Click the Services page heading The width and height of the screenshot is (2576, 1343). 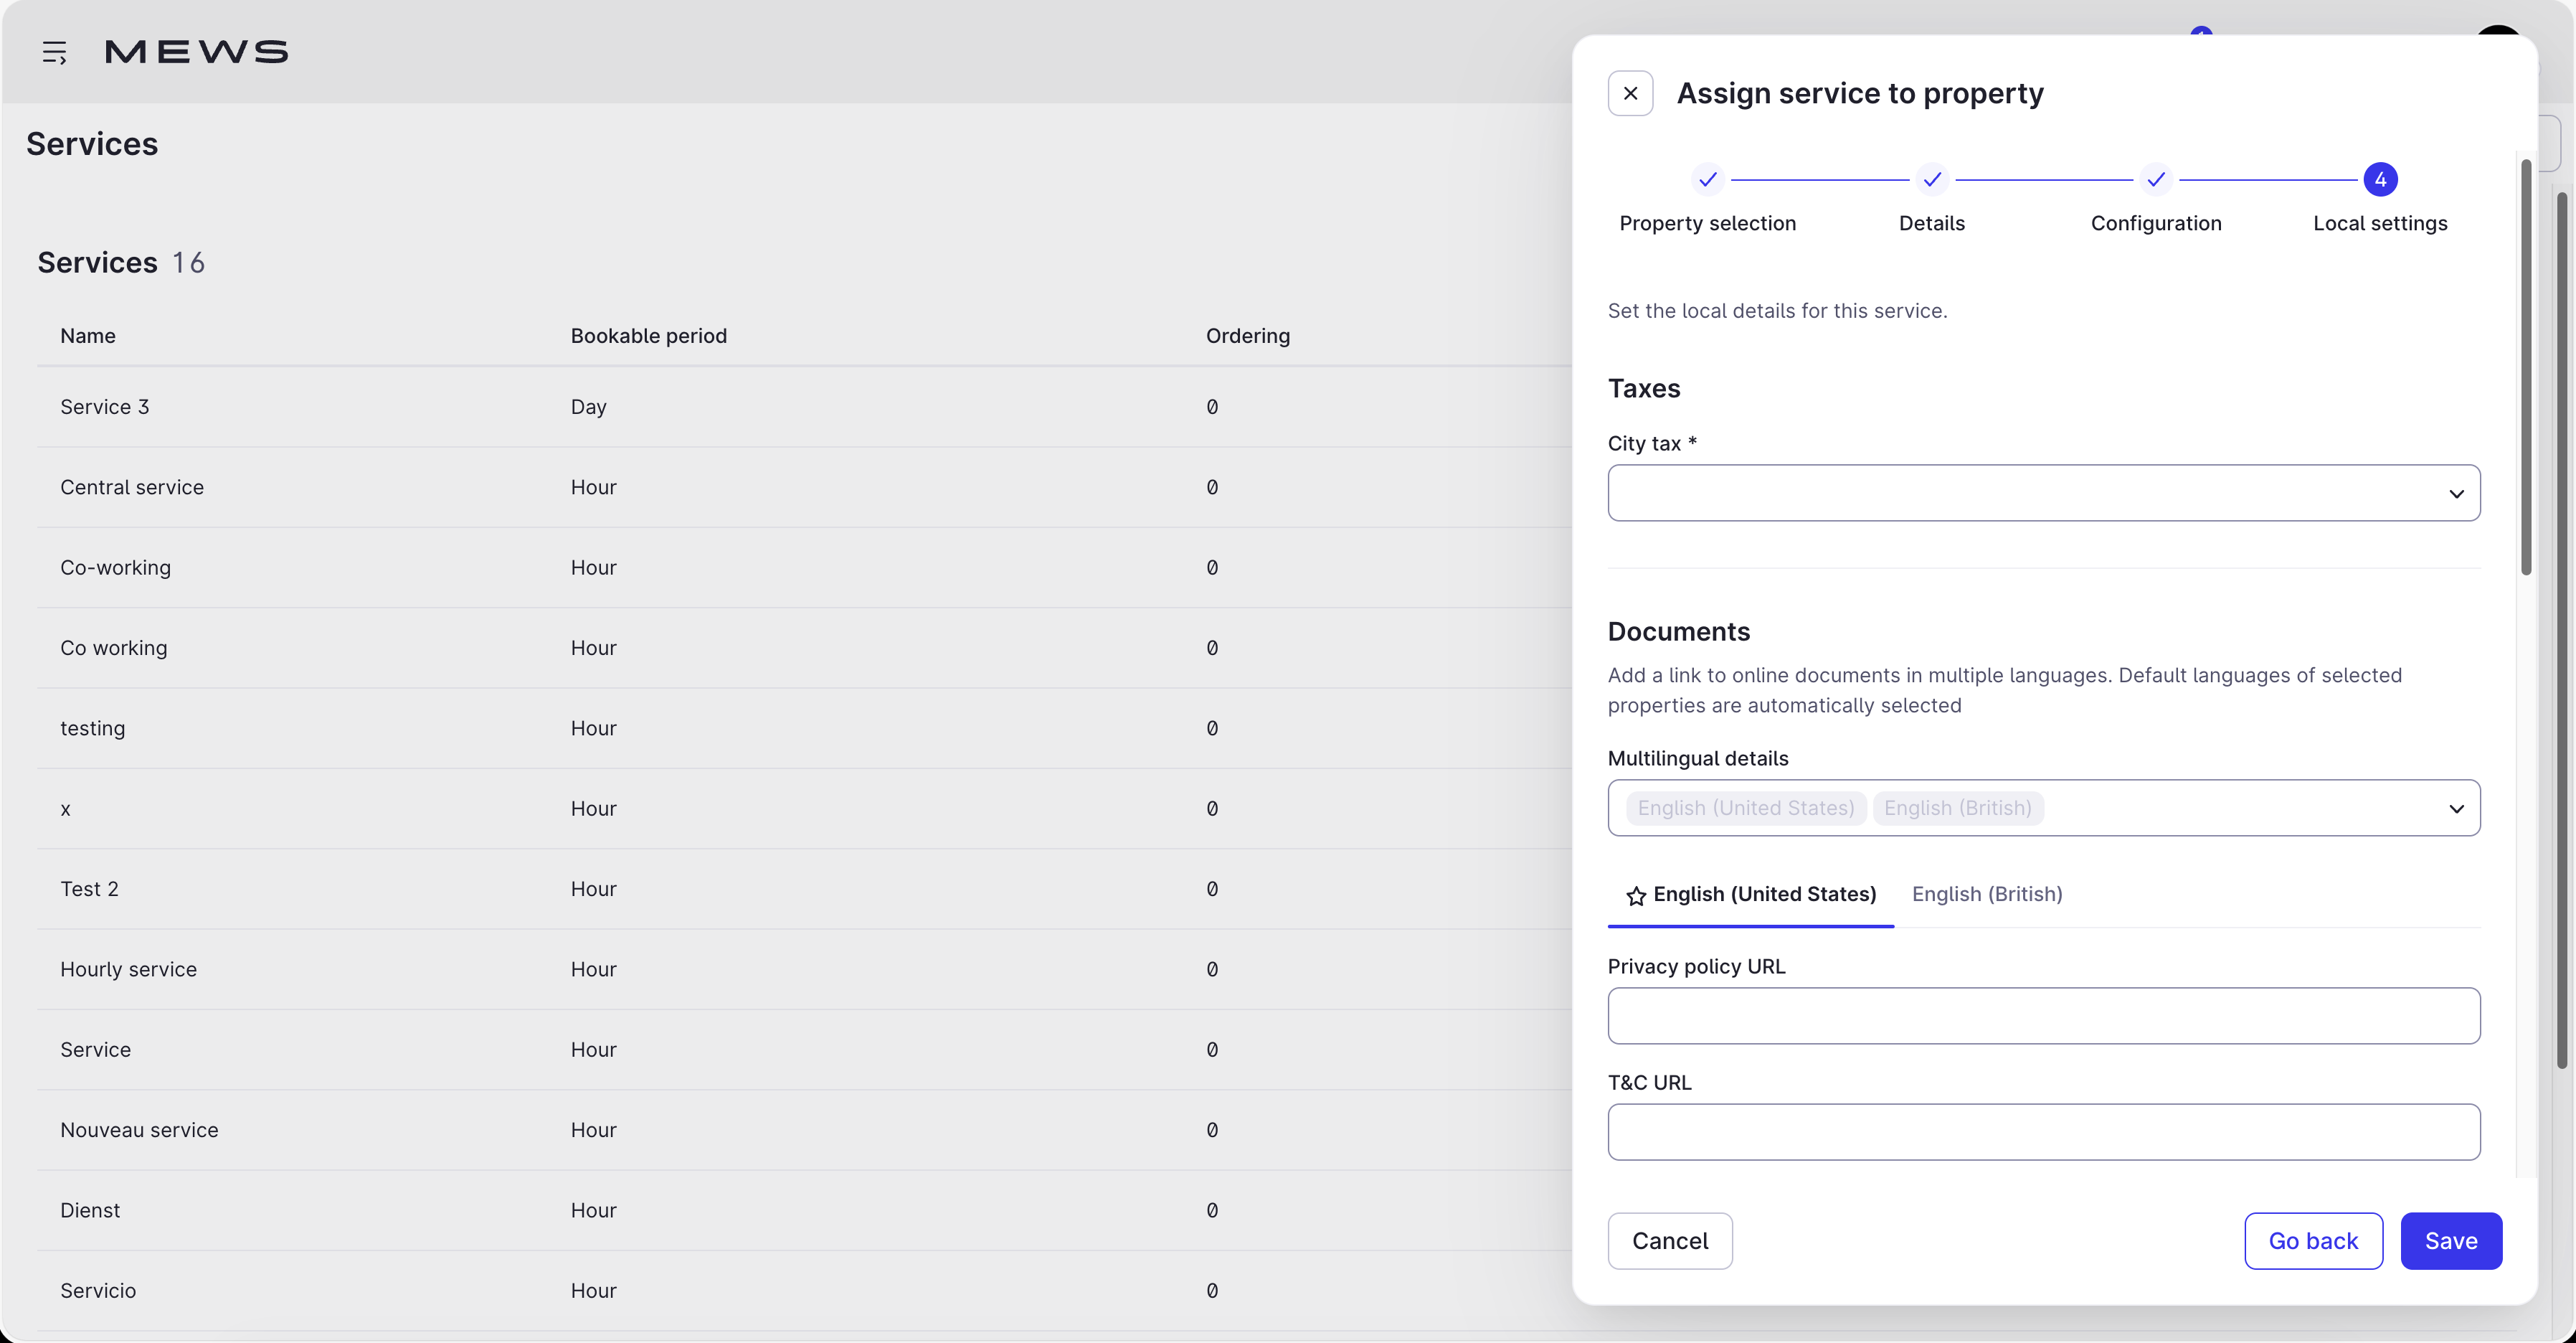pos(92,144)
